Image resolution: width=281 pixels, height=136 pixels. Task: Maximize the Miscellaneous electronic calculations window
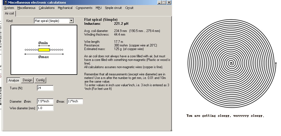click(x=164, y=3)
